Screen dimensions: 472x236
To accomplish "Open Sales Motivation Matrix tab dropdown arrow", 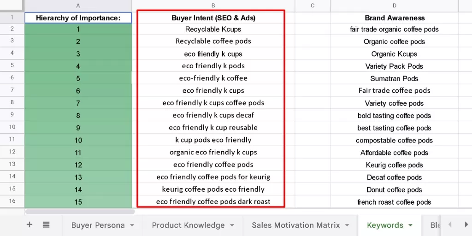I will [x=347, y=225].
